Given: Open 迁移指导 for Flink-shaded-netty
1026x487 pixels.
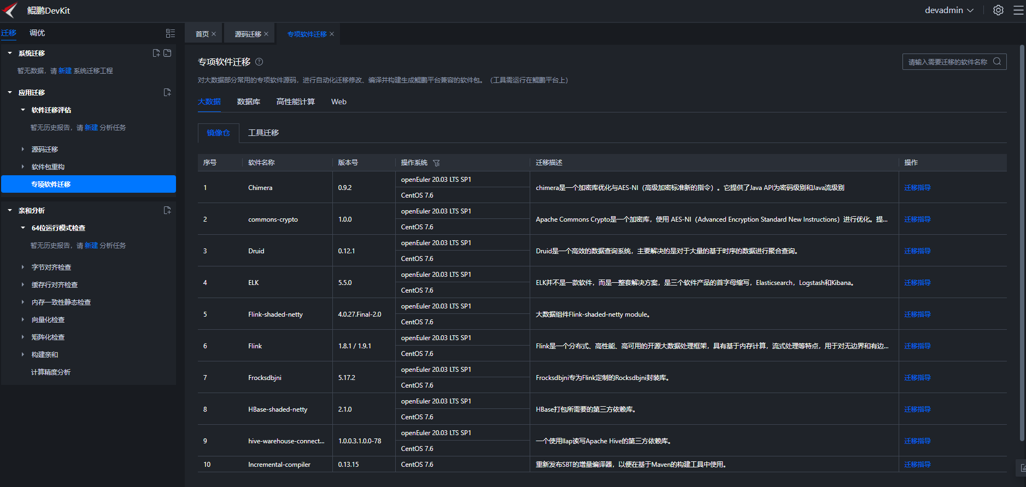Looking at the screenshot, I should click(917, 314).
